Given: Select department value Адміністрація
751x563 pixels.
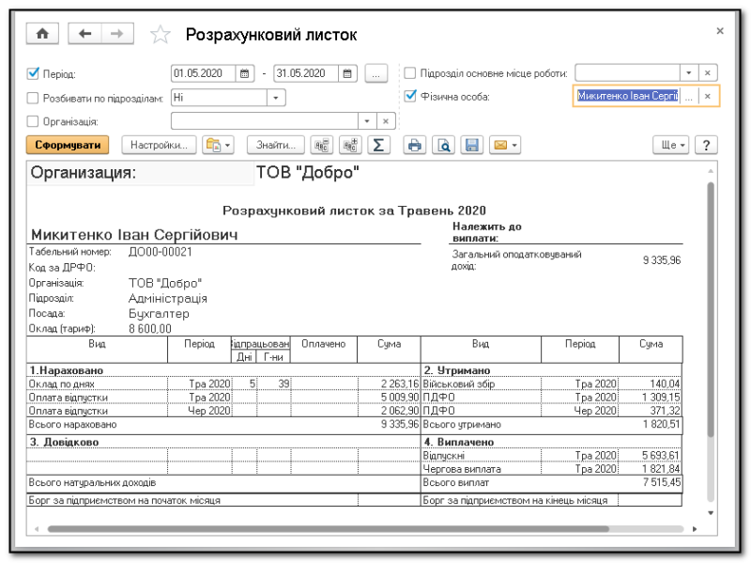Looking at the screenshot, I should (168, 298).
